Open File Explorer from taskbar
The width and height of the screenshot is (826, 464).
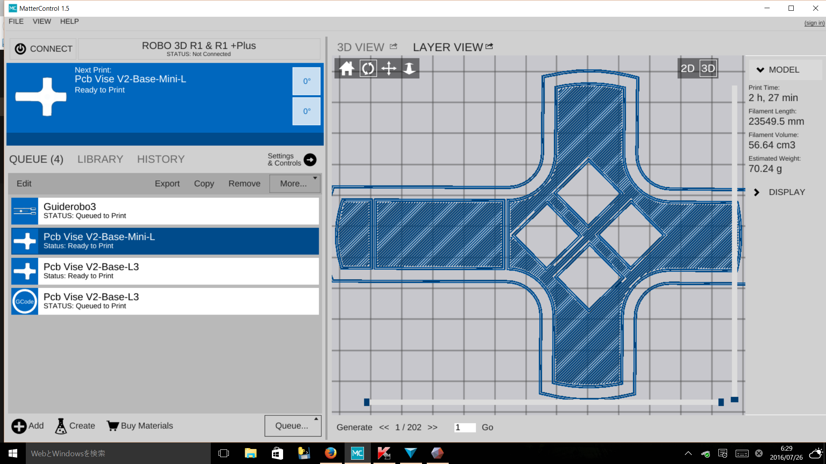(250, 453)
